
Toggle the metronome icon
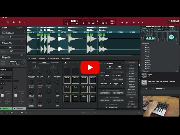[x=66, y=23]
